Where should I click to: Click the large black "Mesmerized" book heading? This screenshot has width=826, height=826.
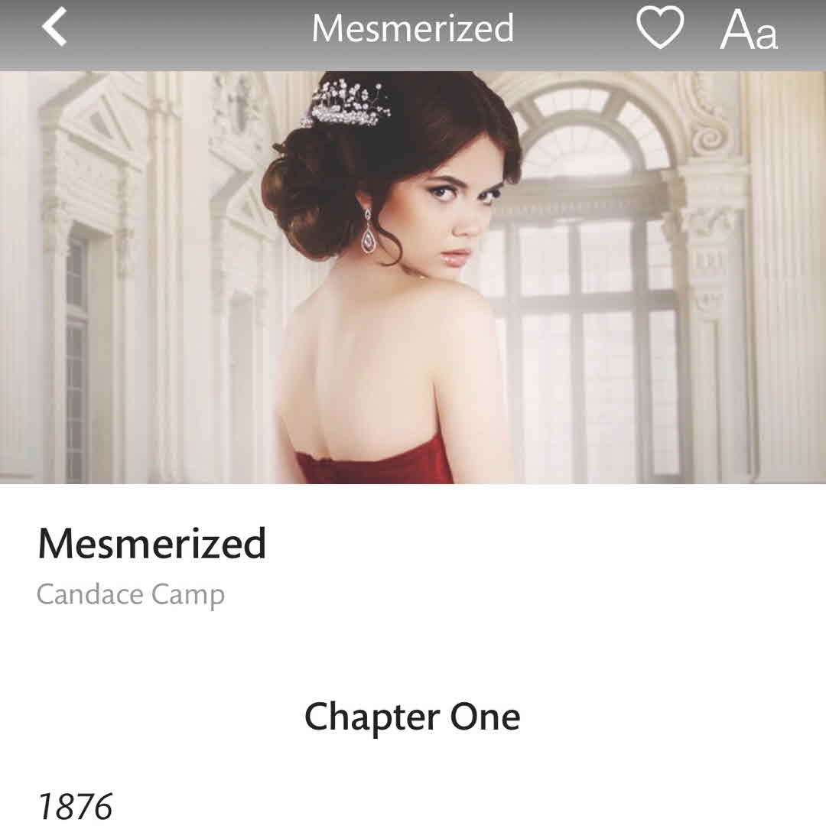point(151,544)
